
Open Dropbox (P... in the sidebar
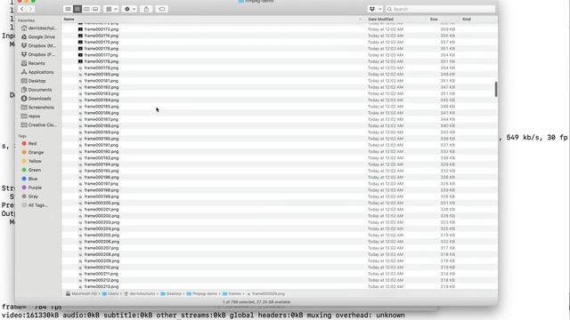pyautogui.click(x=38, y=54)
